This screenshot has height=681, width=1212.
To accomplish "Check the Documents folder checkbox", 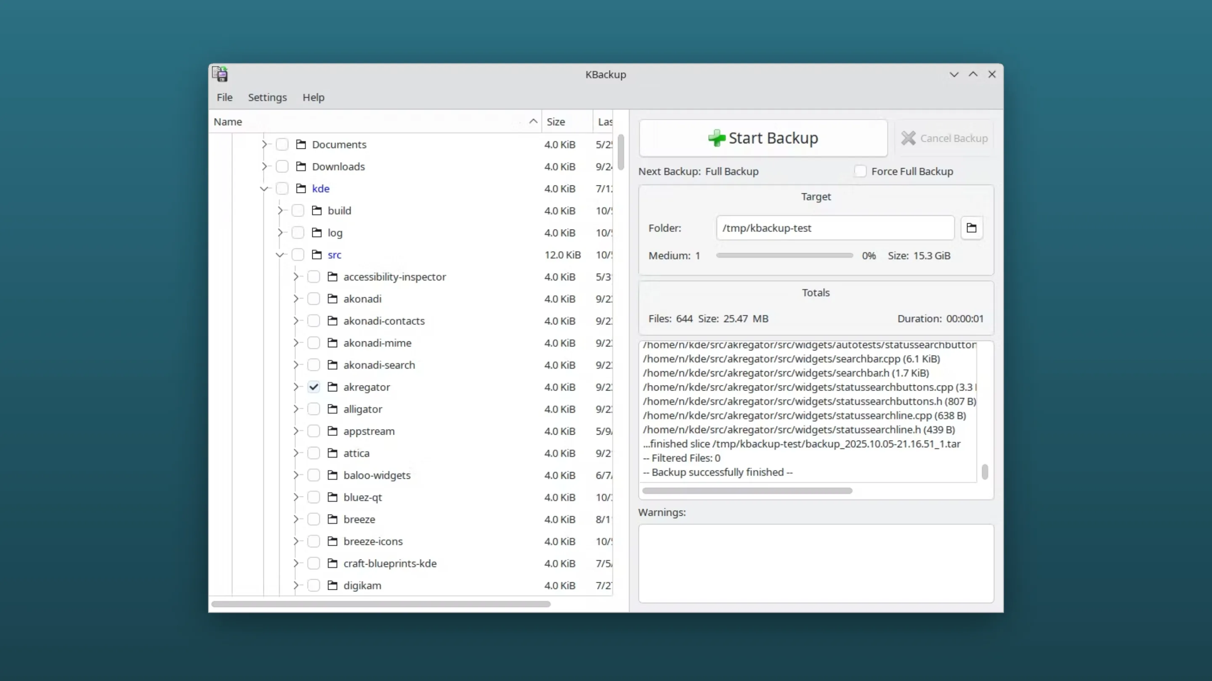I will 282,144.
